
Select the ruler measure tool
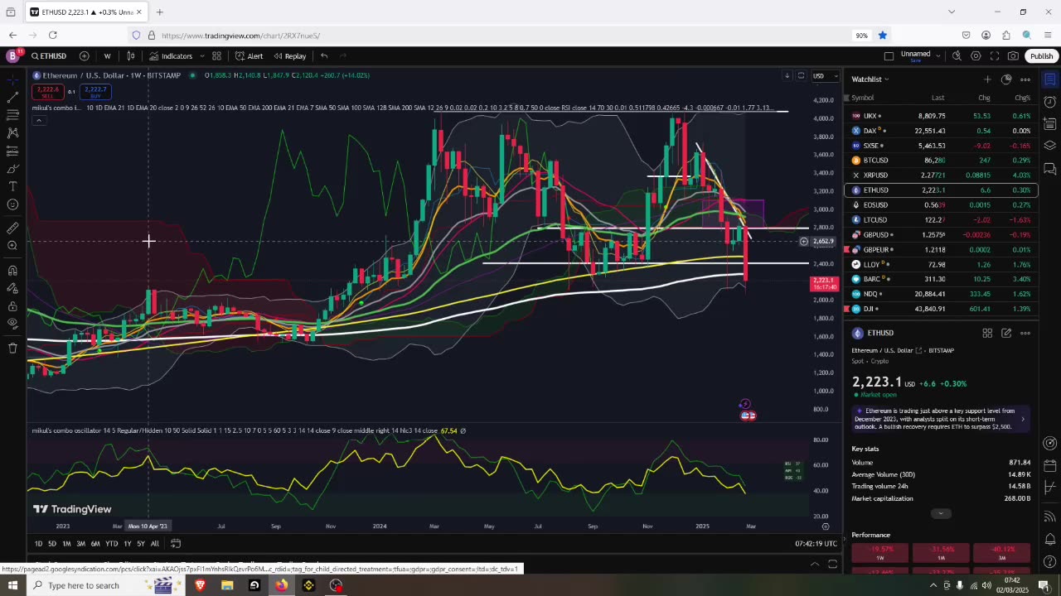(12, 228)
